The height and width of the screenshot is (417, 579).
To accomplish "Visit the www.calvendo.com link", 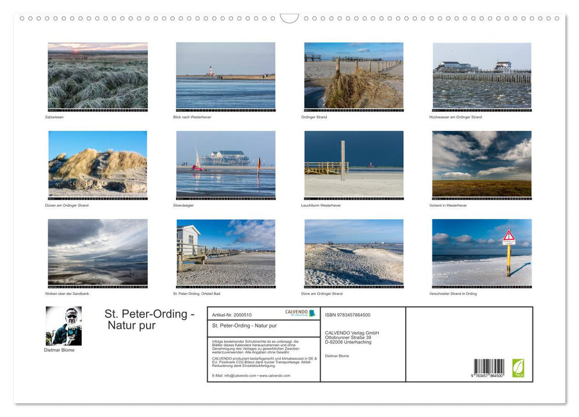I will pyautogui.click(x=274, y=375).
